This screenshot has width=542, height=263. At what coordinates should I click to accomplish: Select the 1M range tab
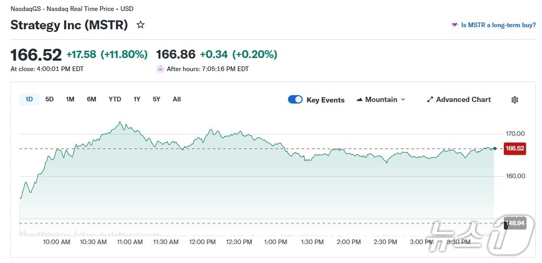pyautogui.click(x=70, y=99)
